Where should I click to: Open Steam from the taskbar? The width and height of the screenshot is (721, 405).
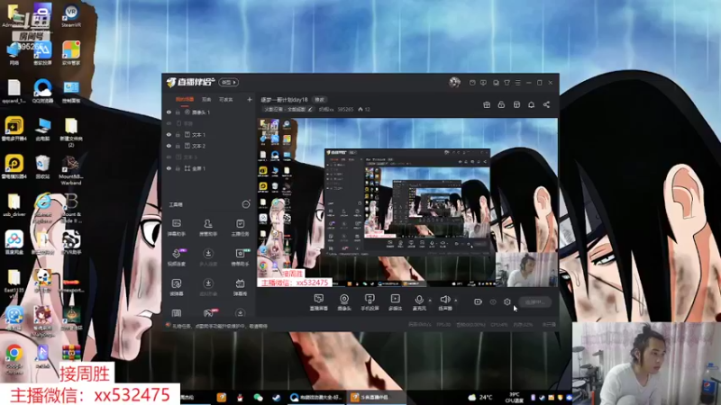276,397
